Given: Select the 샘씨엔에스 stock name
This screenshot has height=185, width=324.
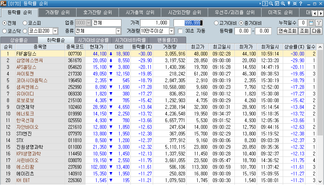Looking at the screenshot, I should pos(27,87).
